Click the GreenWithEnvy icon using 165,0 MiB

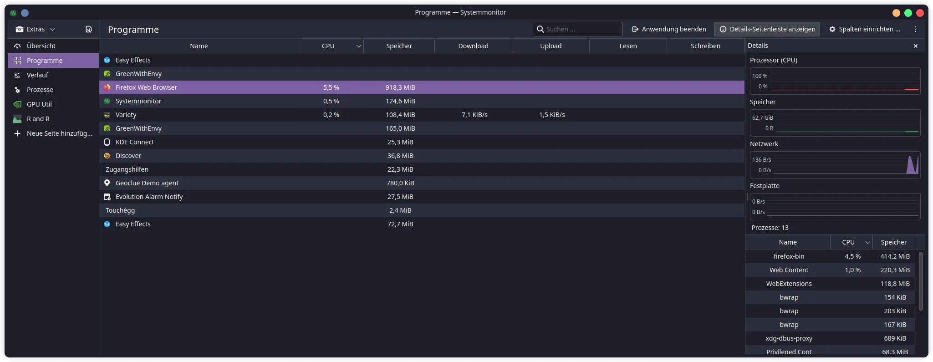(107, 128)
